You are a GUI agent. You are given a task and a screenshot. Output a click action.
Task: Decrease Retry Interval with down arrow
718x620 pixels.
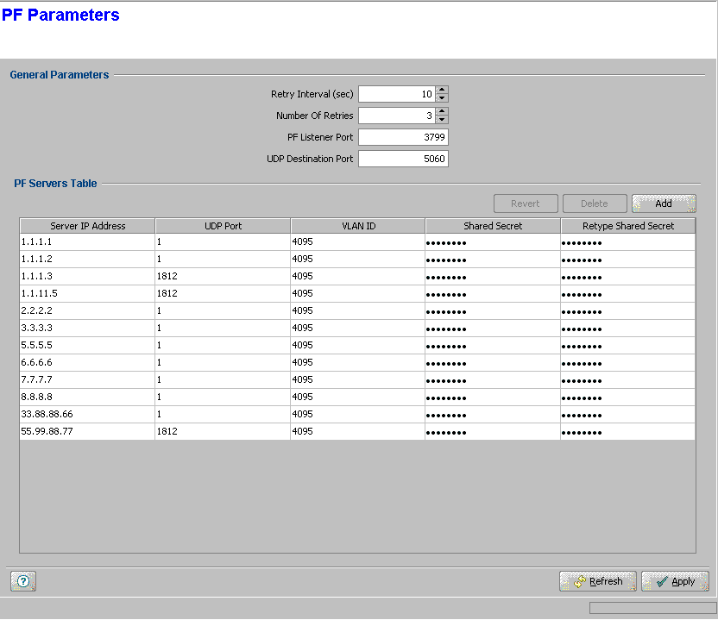click(x=442, y=98)
